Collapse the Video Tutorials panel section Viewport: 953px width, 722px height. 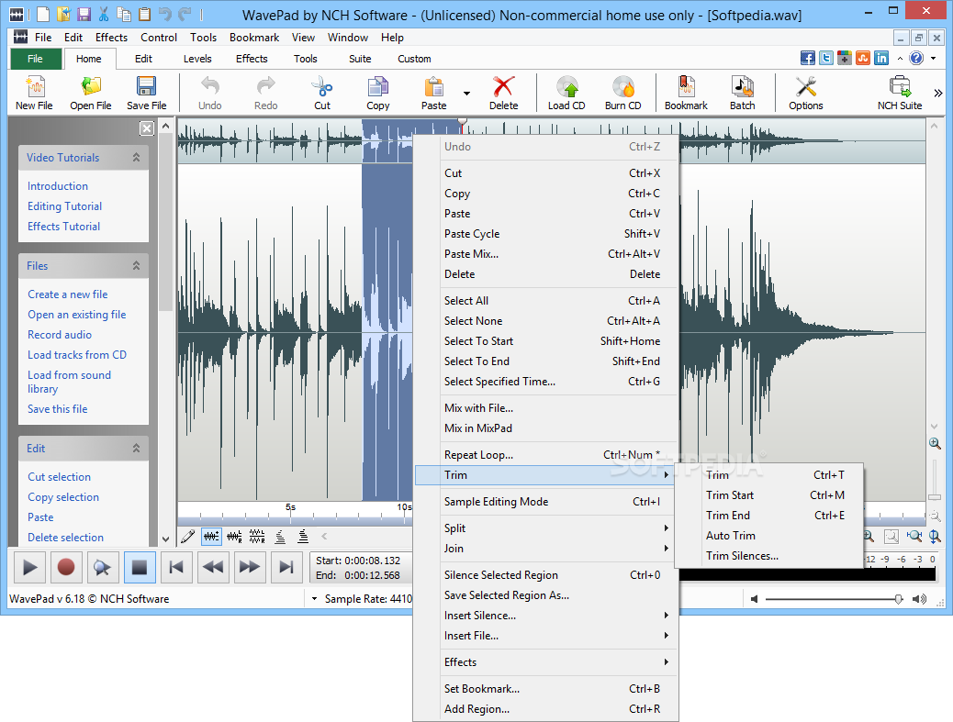136,157
